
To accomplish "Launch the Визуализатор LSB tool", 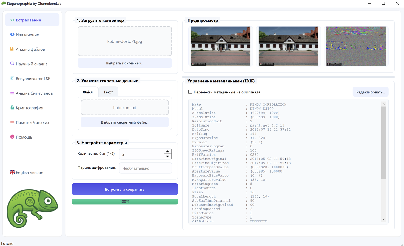I will (x=32, y=78).
